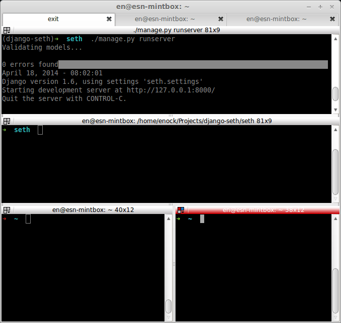Close the rightmost en@esn-mintbox tab
Image resolution: width=341 pixels, height=323 pixels.
click(x=332, y=19)
